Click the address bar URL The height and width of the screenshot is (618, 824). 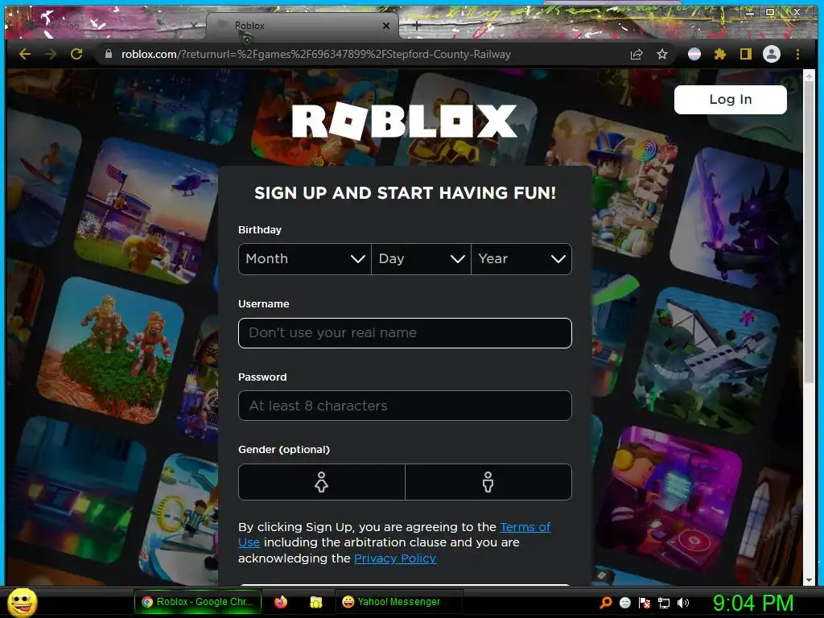click(x=315, y=54)
